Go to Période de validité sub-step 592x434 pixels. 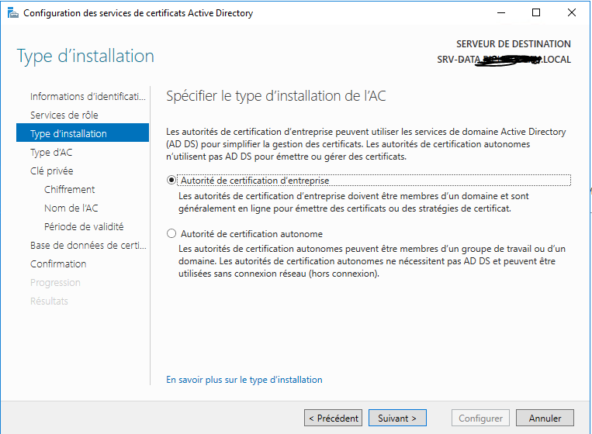(x=84, y=226)
